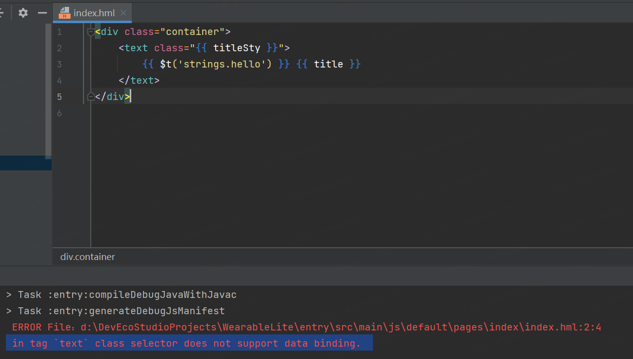
Task: Click the closing text tag on line 4
Action: pyautogui.click(x=139, y=81)
